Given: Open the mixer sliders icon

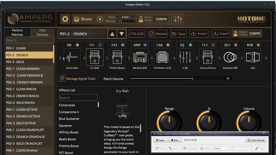Looking at the screenshot, I should [178, 19].
